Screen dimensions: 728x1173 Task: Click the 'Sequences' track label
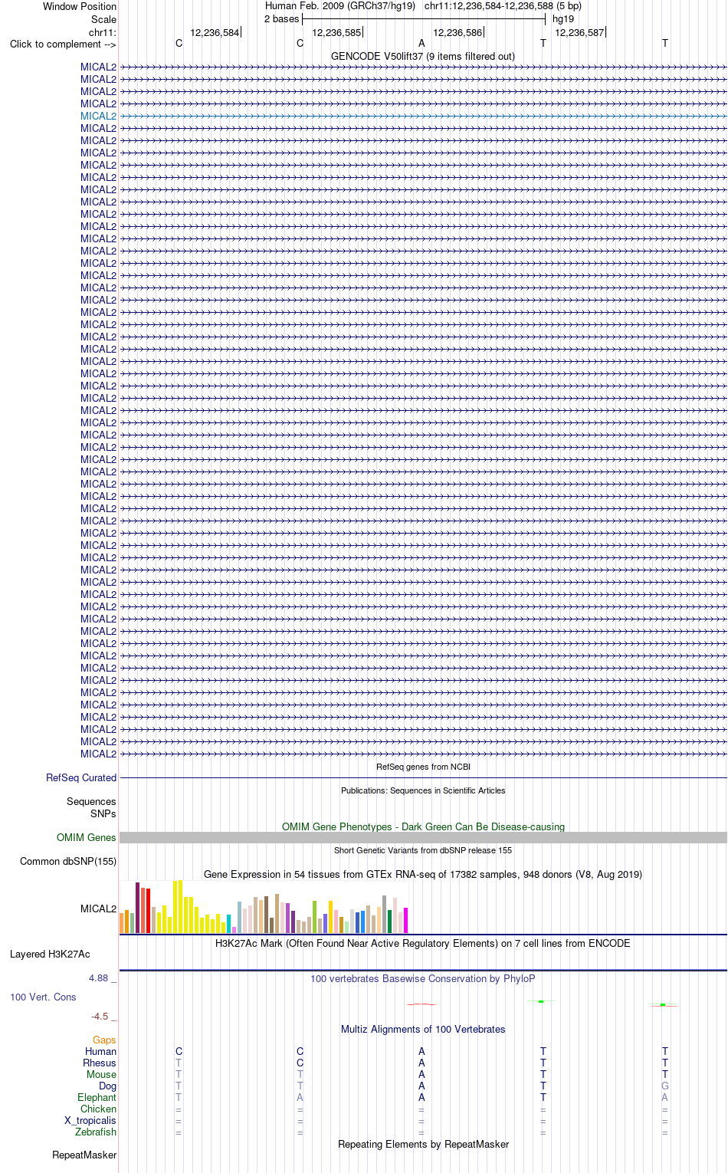(91, 802)
